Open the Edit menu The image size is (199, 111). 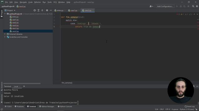11,2
